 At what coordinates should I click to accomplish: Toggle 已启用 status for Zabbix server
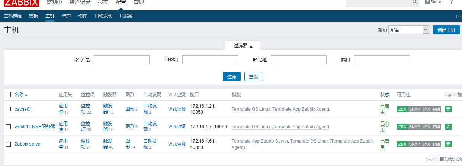coord(385,144)
